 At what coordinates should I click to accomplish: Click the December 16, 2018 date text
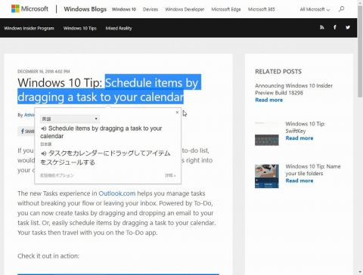(44, 72)
